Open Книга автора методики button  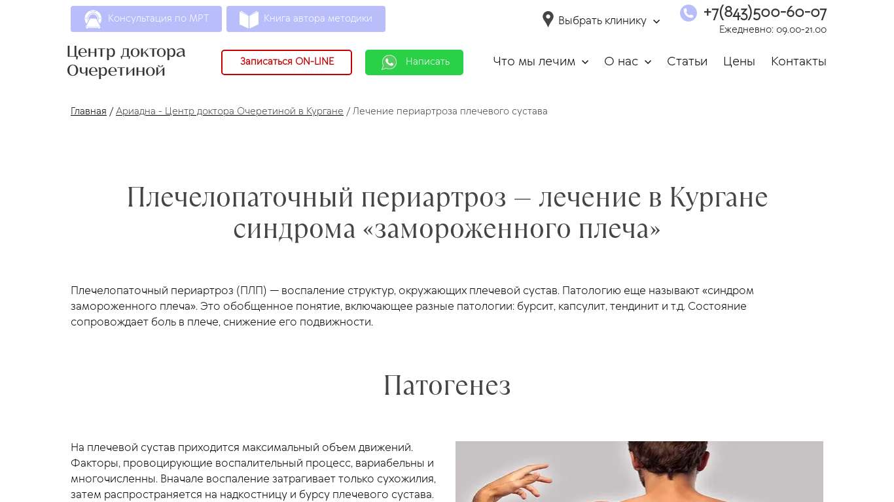click(x=306, y=19)
